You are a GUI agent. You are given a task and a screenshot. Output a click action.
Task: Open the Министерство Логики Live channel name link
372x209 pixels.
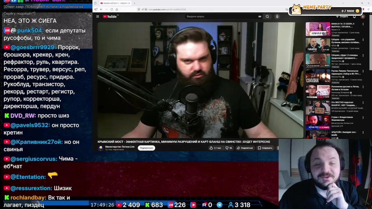[120, 147]
